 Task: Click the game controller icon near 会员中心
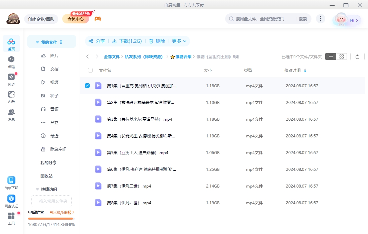tap(98, 18)
